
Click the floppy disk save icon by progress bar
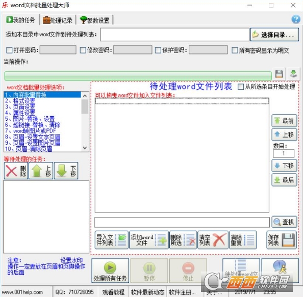(x=279, y=74)
